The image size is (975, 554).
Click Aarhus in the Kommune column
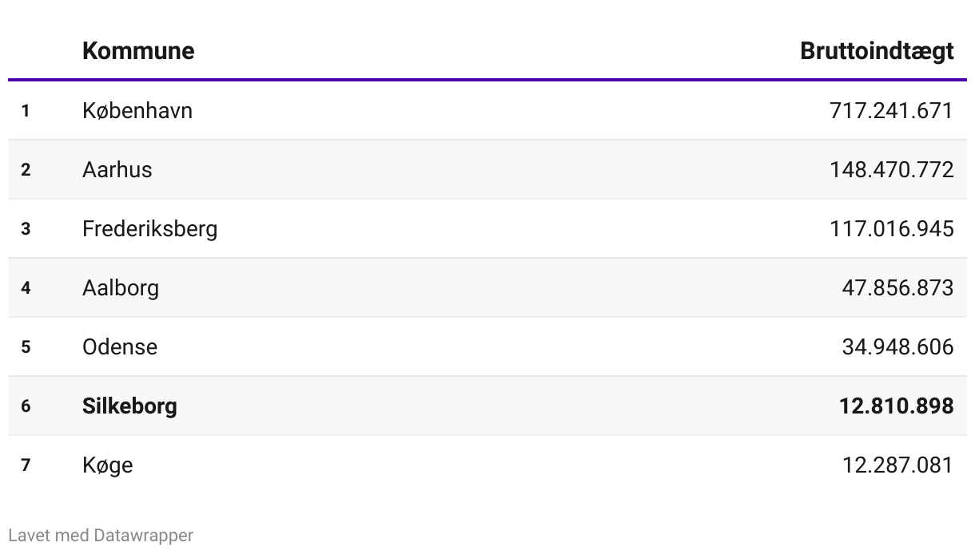pyautogui.click(x=117, y=169)
